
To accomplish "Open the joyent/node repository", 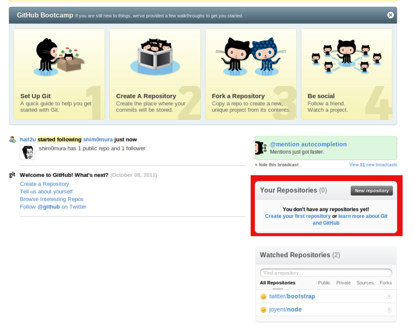I will [285, 309].
